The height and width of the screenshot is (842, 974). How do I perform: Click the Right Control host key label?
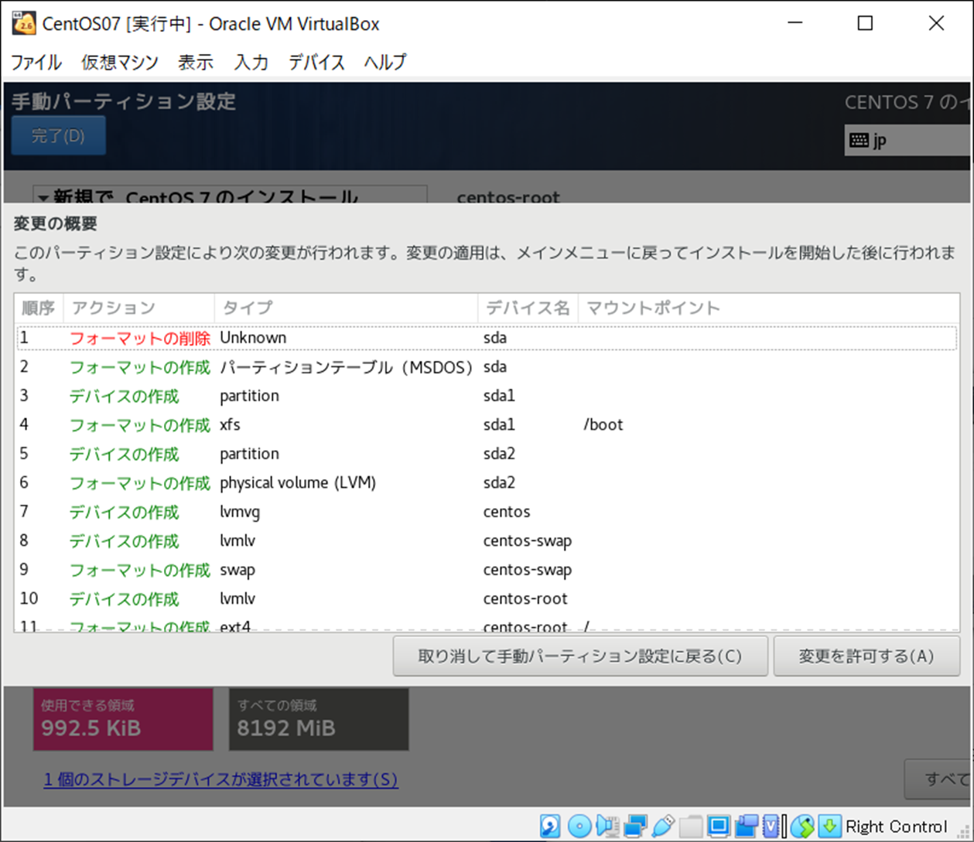point(897,827)
